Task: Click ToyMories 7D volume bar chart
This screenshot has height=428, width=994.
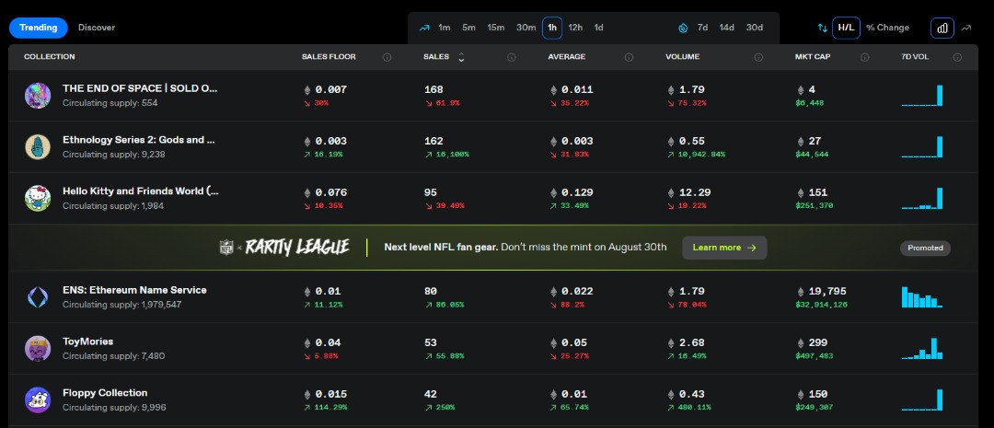Action: 922,348
